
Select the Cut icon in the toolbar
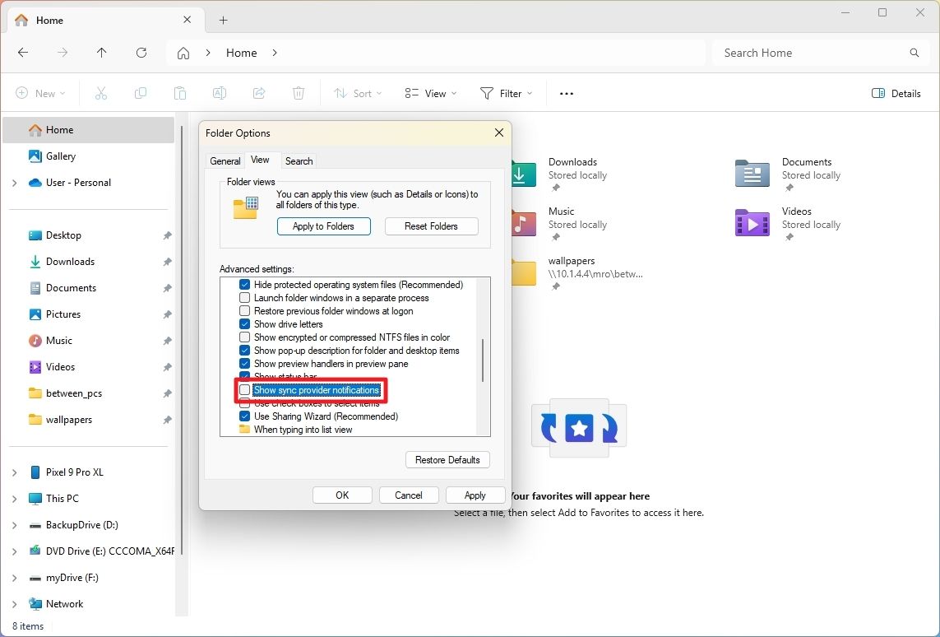(100, 93)
